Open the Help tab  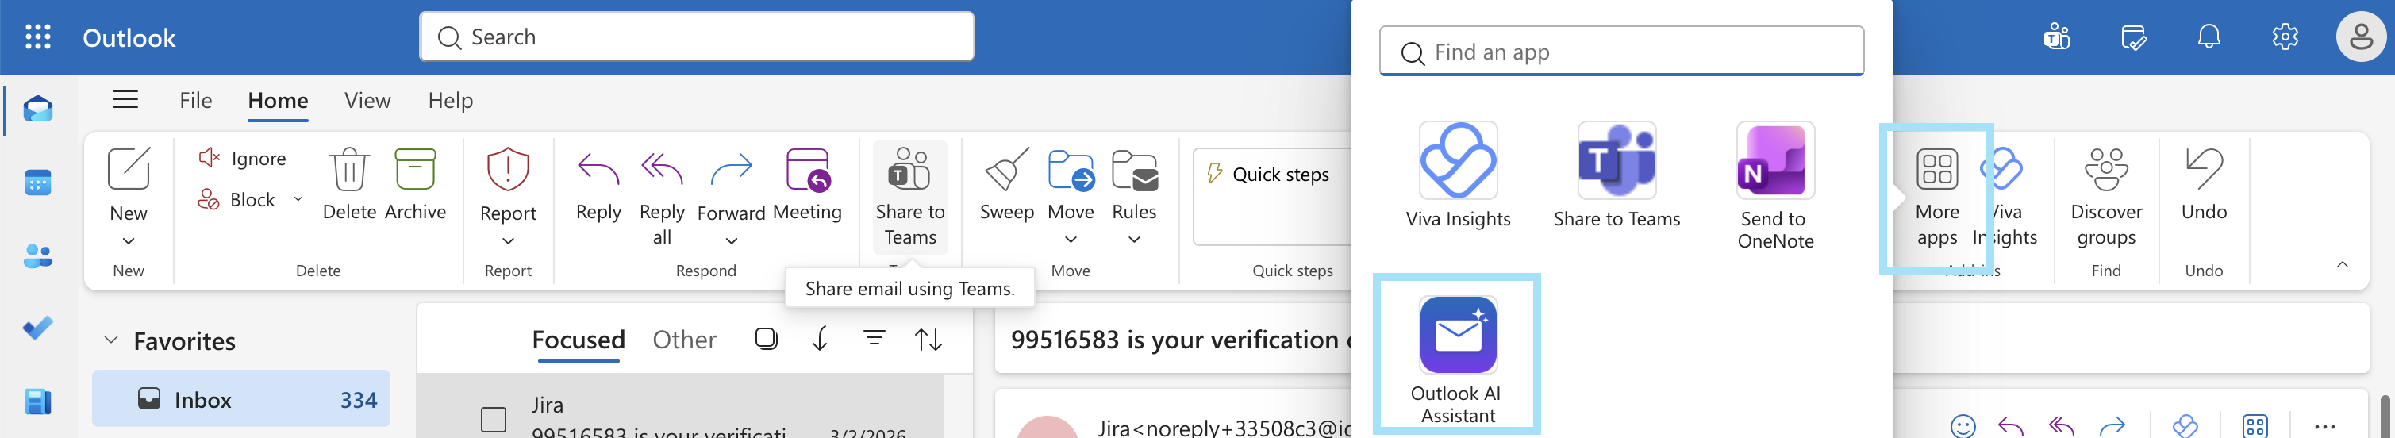(x=451, y=101)
